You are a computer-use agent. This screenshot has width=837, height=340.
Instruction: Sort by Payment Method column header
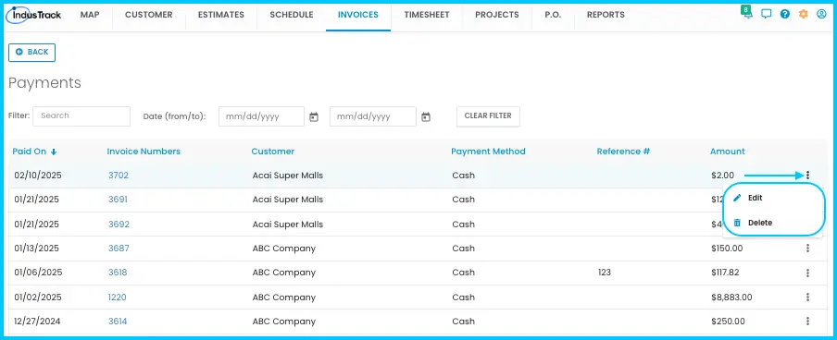(x=489, y=152)
